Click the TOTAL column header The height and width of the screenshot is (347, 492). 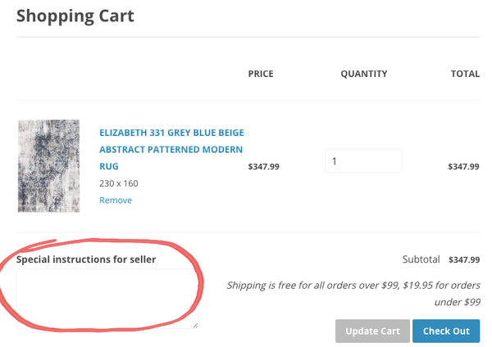[x=465, y=74]
